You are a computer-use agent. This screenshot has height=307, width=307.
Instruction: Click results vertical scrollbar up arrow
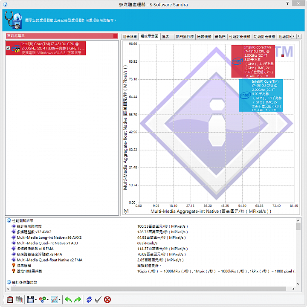click(298, 220)
